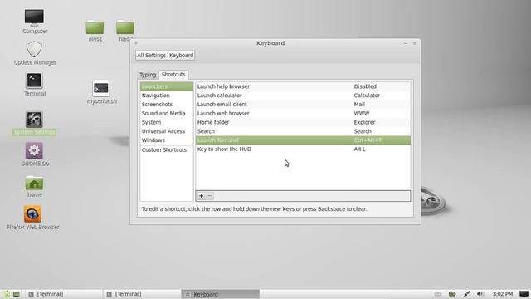Open the GNOME Do desktop icon

(34, 150)
